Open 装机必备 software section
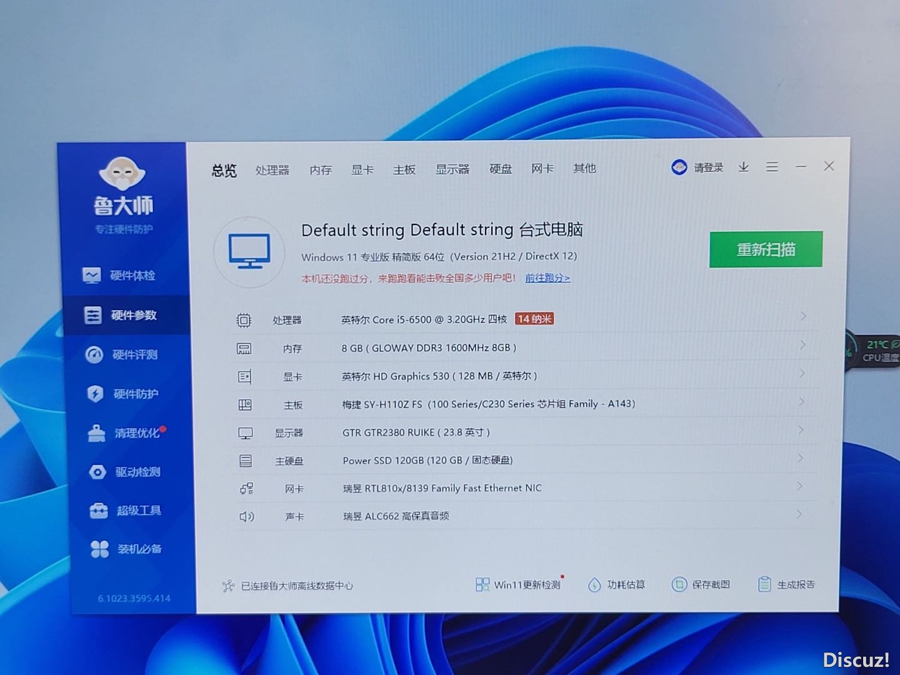The height and width of the screenshot is (675, 900). pos(126,549)
